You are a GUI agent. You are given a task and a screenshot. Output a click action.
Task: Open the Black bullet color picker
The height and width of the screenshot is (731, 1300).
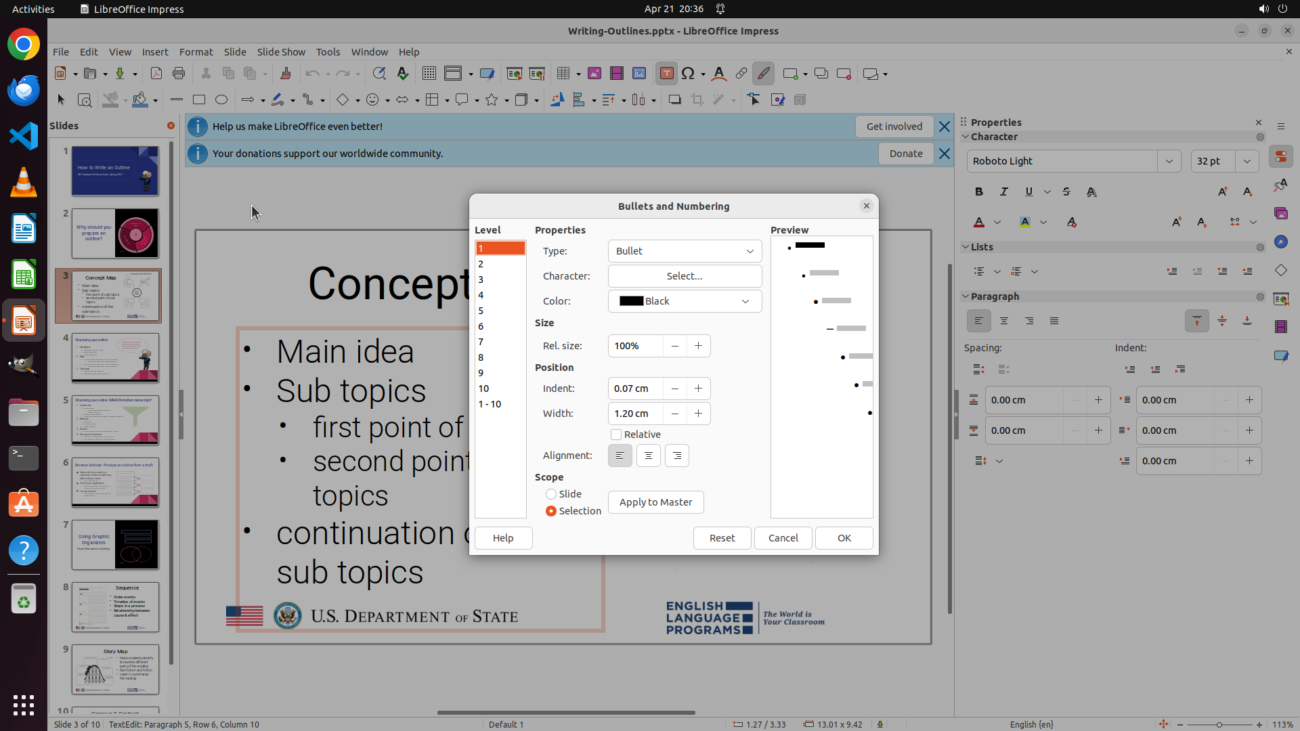(685, 301)
